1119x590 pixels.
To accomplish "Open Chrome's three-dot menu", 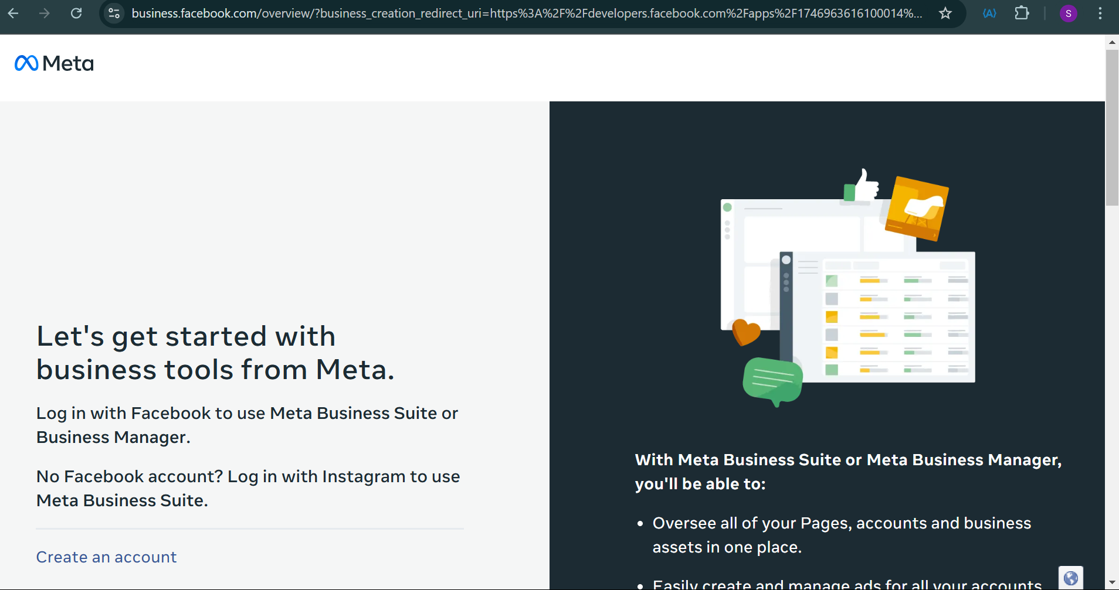I will point(1101,13).
